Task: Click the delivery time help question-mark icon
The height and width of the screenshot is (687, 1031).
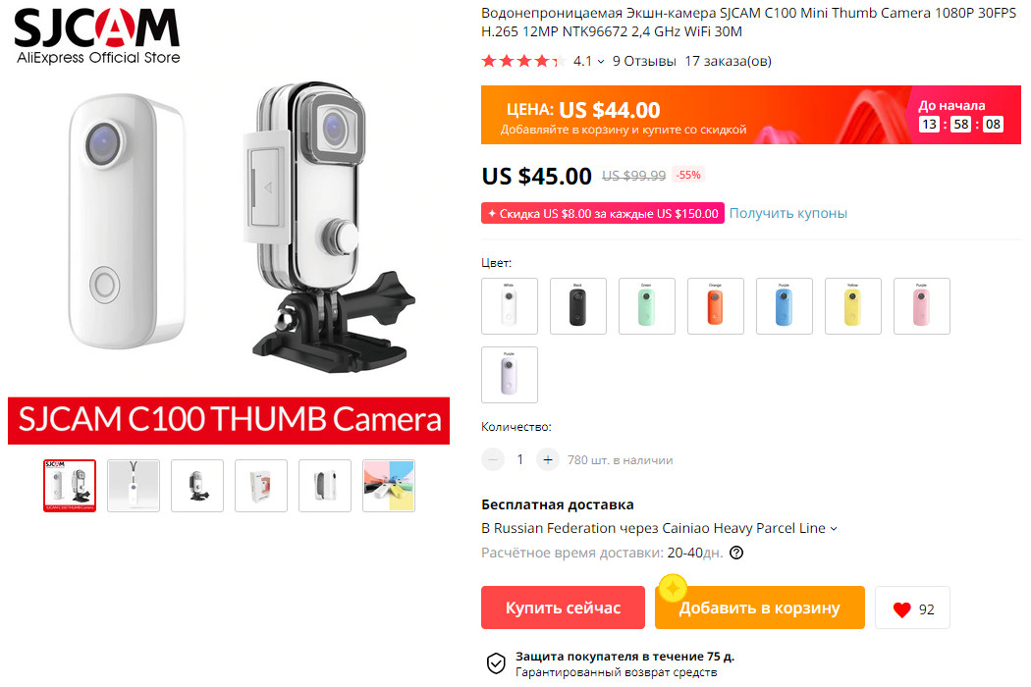Action: pos(736,553)
